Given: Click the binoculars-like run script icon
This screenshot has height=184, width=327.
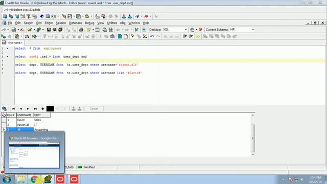Looking at the screenshot, I should click(27, 36).
